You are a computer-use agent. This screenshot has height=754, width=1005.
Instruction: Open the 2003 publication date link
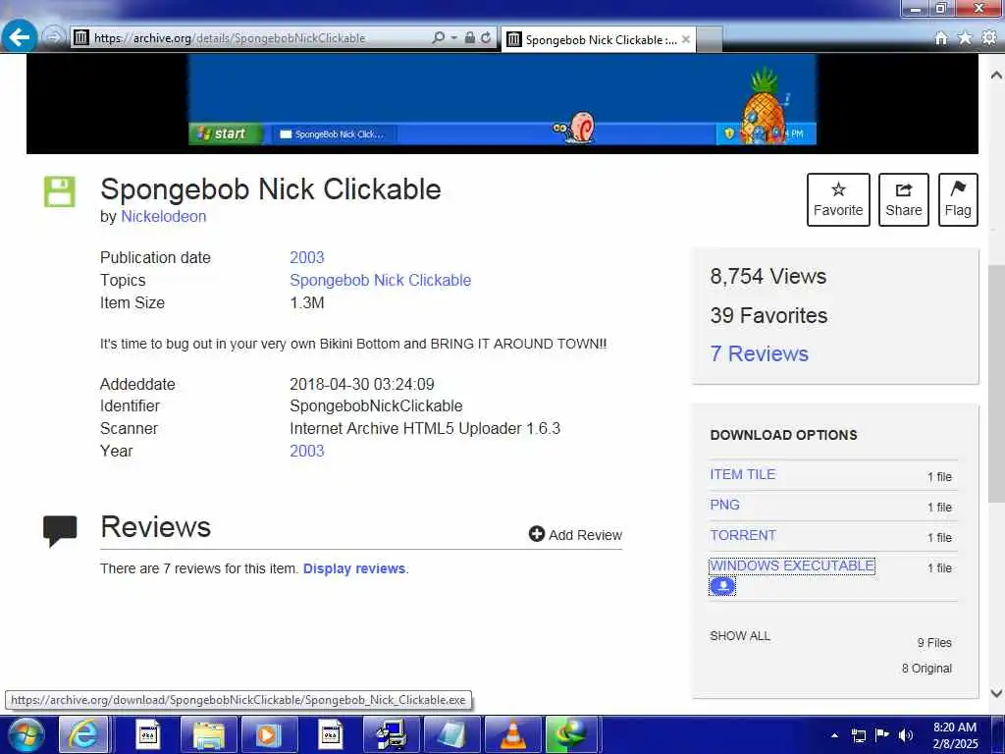point(307,258)
